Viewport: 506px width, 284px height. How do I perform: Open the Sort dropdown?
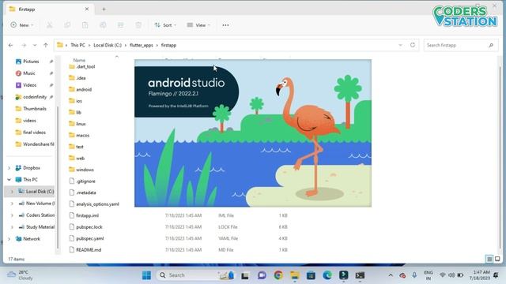point(165,25)
